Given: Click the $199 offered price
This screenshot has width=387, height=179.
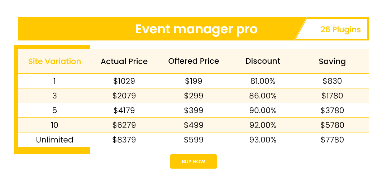Looking at the screenshot, I should 193,81.
